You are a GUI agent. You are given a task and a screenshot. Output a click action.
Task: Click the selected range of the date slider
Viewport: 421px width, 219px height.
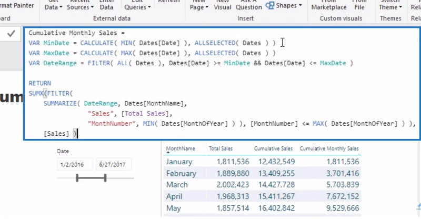(91, 177)
